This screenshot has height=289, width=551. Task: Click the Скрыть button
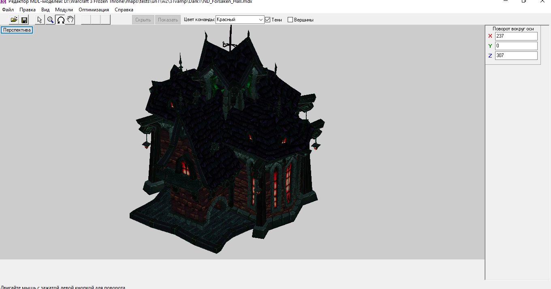tap(143, 19)
